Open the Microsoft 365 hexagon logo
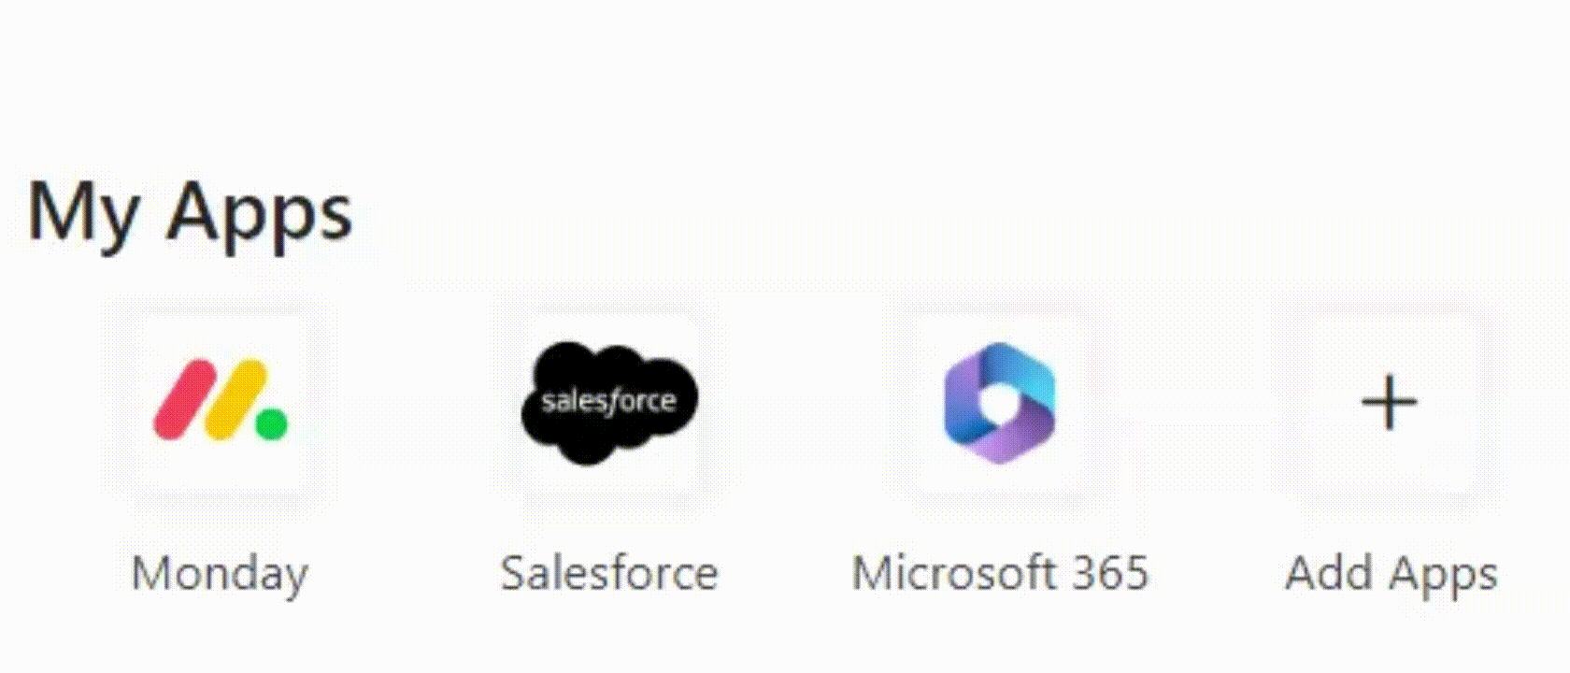1570x673 pixels. [999, 403]
